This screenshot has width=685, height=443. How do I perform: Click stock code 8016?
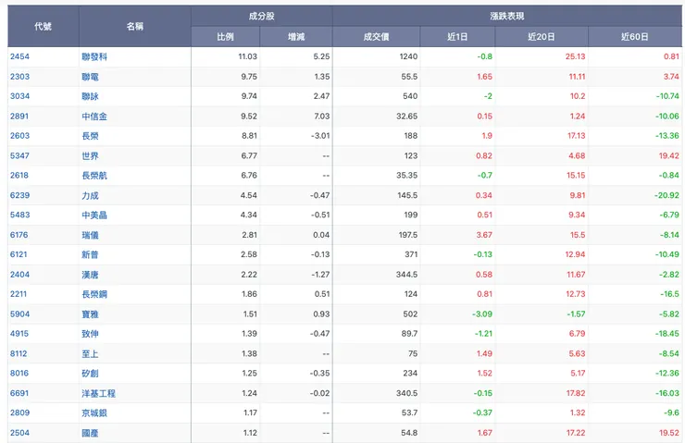coord(19,373)
